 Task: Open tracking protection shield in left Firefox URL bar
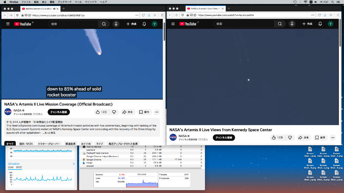pyautogui.click(x=17, y=15)
